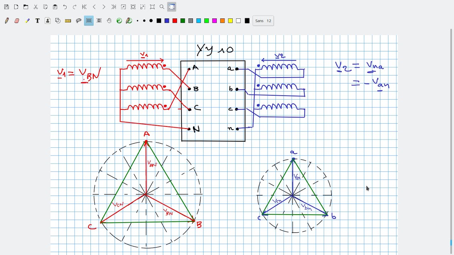The height and width of the screenshot is (255, 454).
Task: Pick the dark green color swatch
Action: (183, 21)
